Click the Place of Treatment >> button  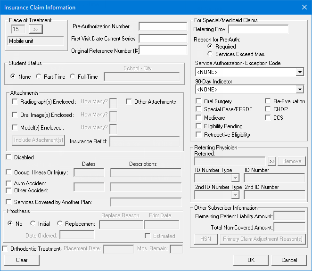(35, 29)
